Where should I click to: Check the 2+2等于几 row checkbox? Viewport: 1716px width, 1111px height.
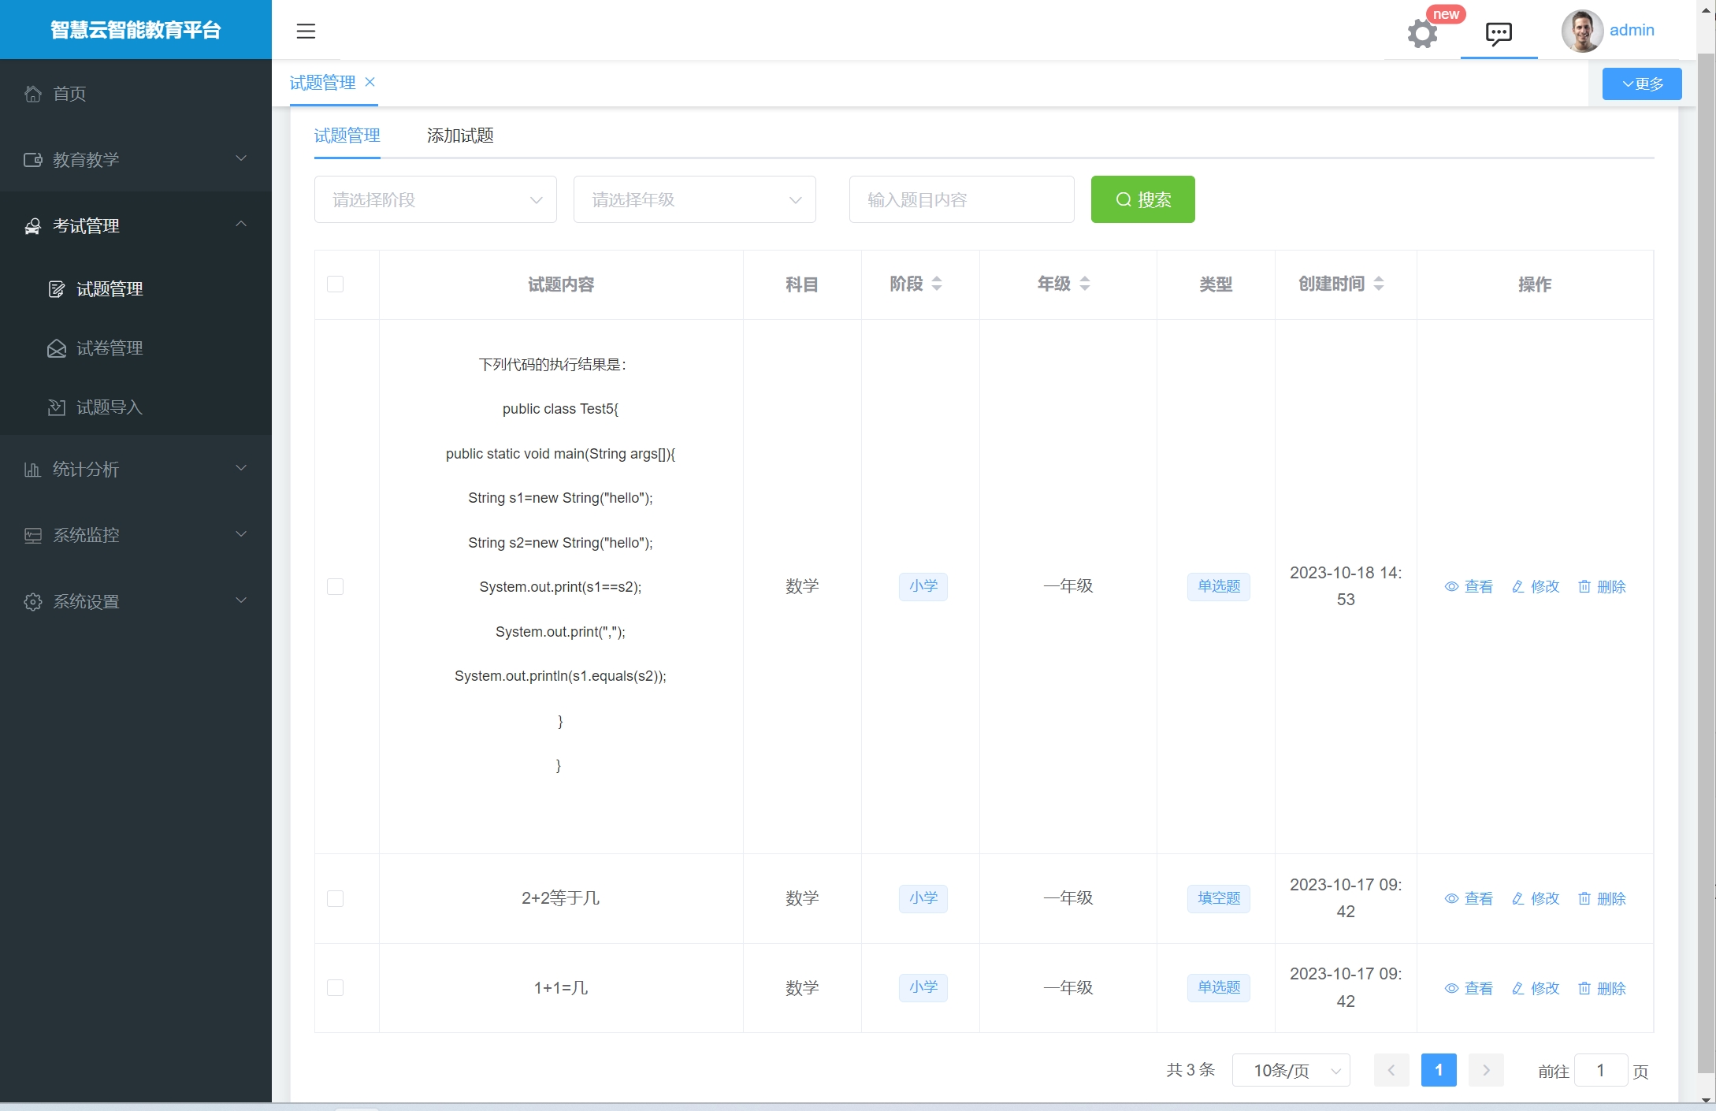(335, 898)
